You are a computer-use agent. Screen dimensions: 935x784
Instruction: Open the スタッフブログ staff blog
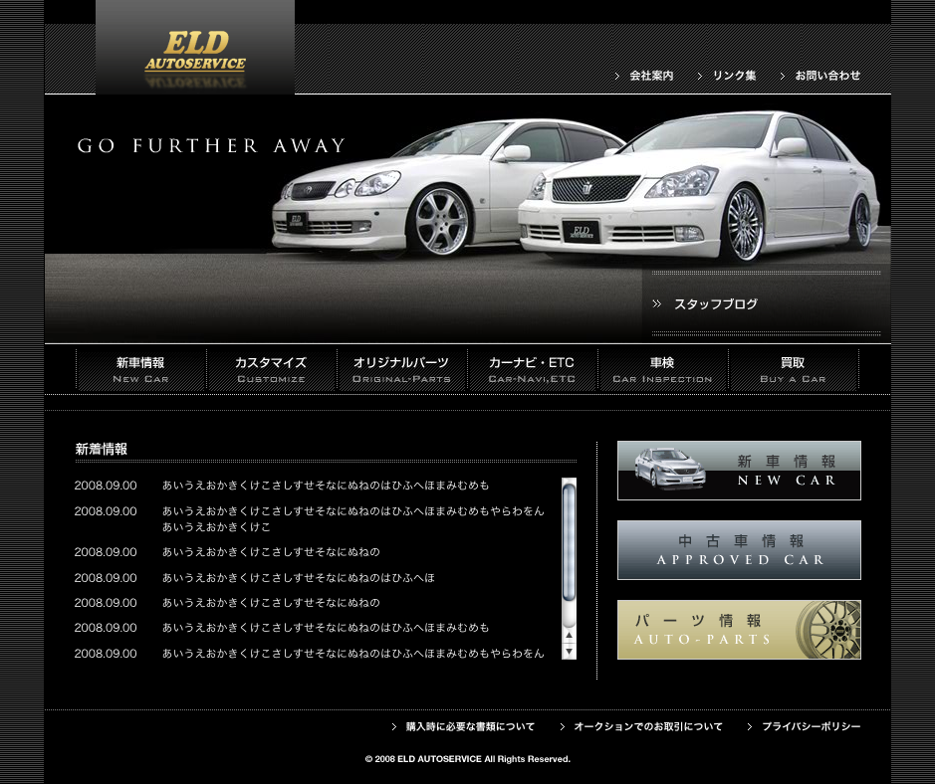point(715,304)
